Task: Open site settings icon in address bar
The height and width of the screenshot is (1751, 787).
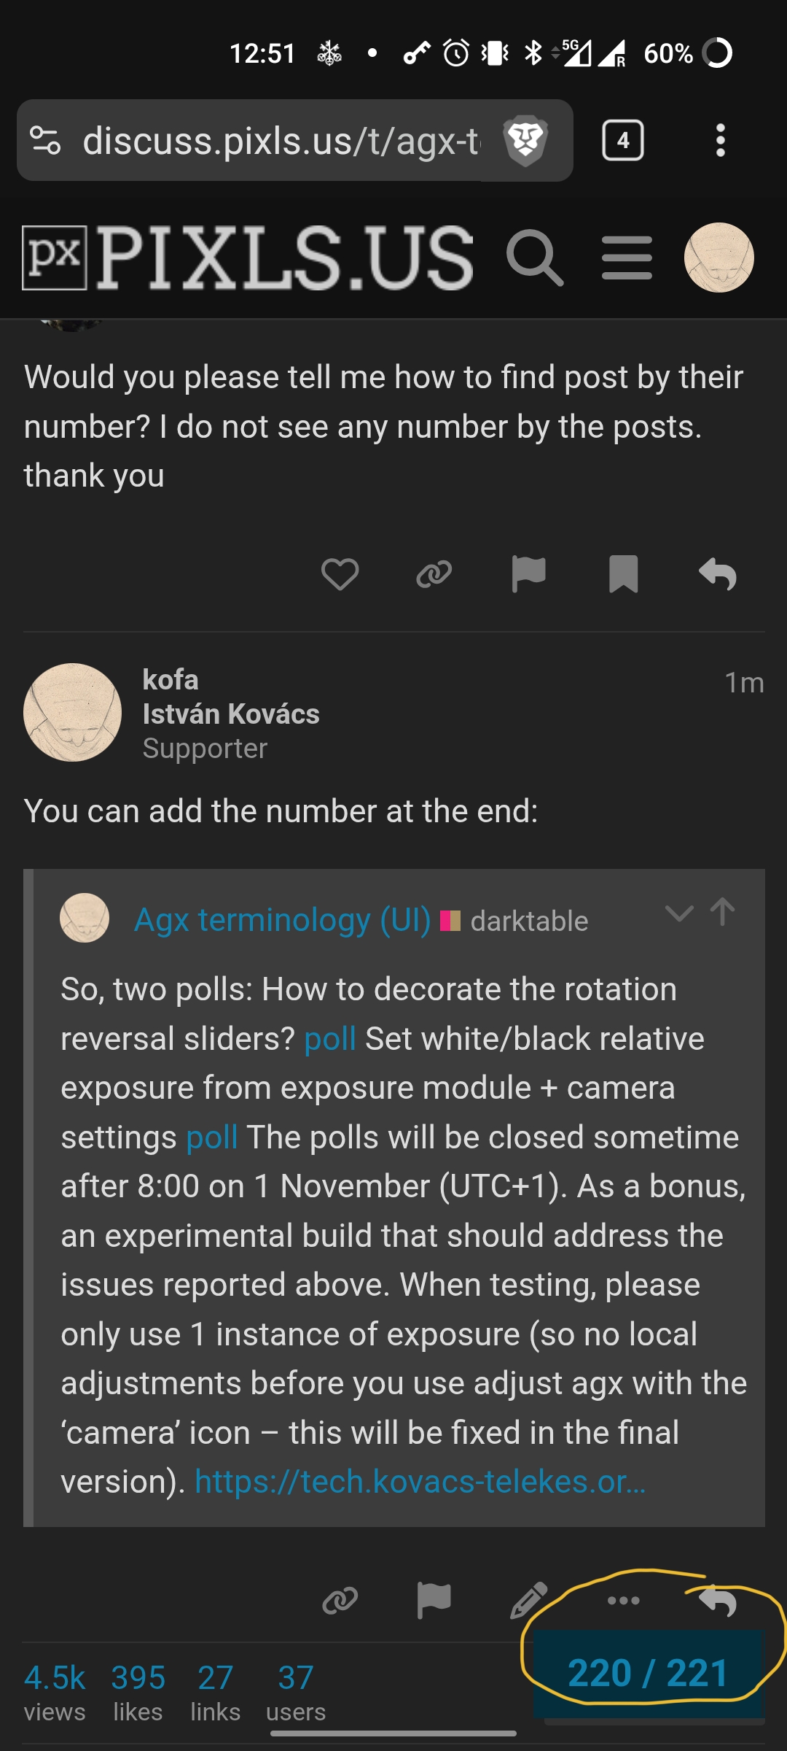Action: [45, 140]
